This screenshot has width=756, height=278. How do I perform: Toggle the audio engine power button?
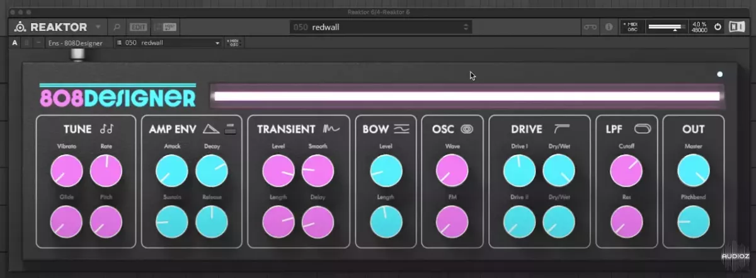(718, 27)
